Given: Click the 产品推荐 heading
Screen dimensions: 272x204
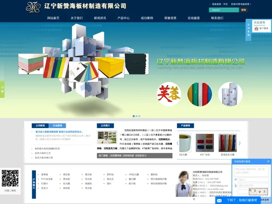Looking at the screenshot, I should coord(185,125).
